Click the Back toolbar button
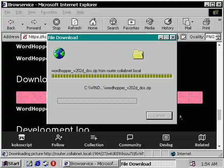 11,24
